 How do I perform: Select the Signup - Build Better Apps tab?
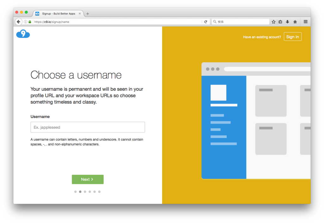59,14
